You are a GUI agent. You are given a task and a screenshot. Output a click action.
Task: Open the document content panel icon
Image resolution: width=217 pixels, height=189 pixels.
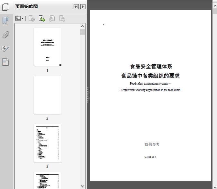(x=5, y=62)
